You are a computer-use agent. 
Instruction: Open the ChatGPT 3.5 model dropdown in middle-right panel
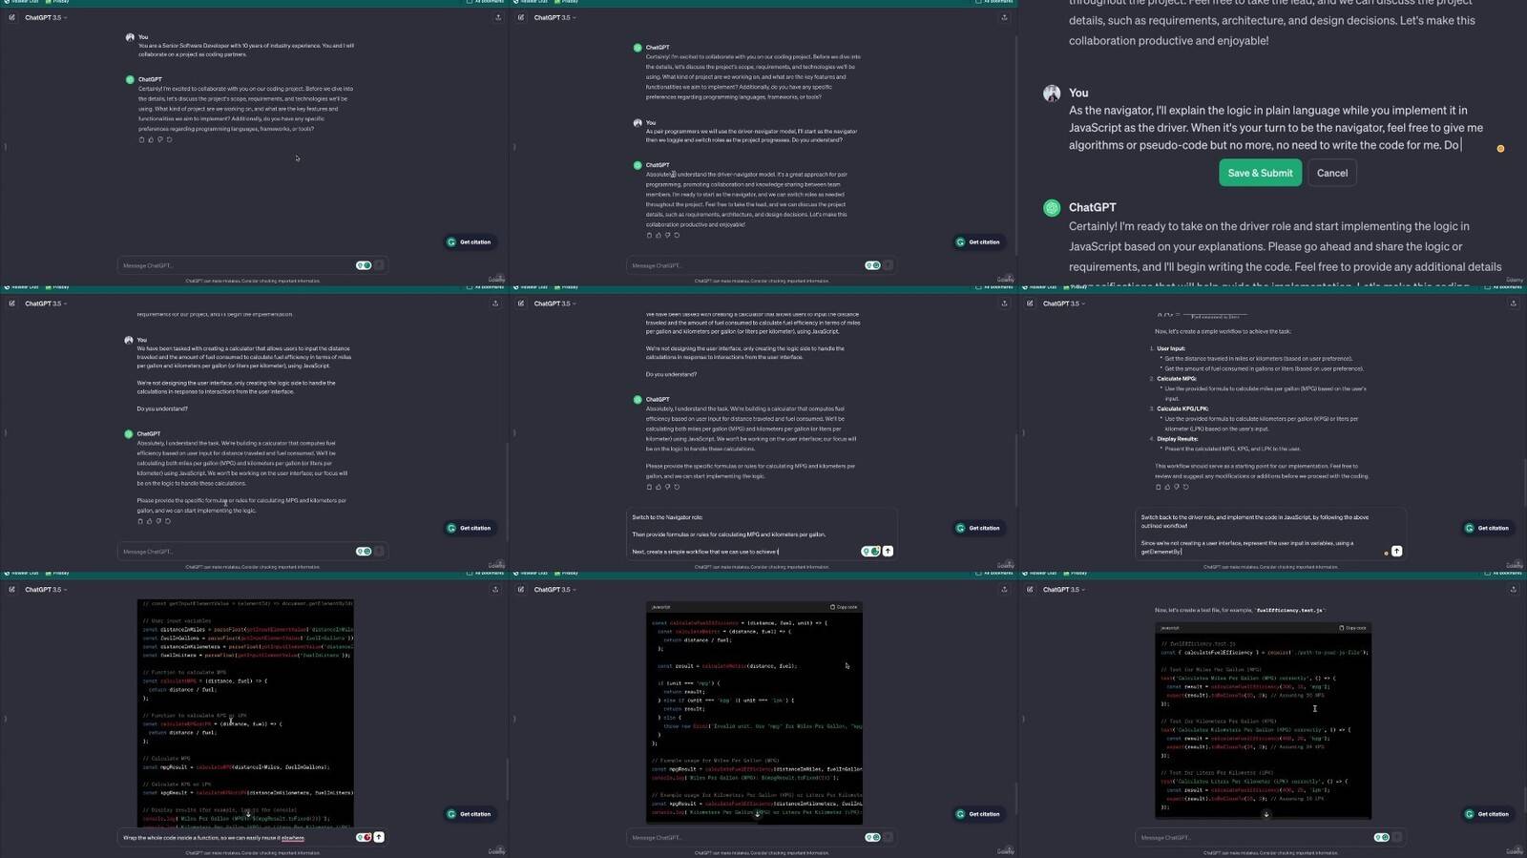(1063, 303)
